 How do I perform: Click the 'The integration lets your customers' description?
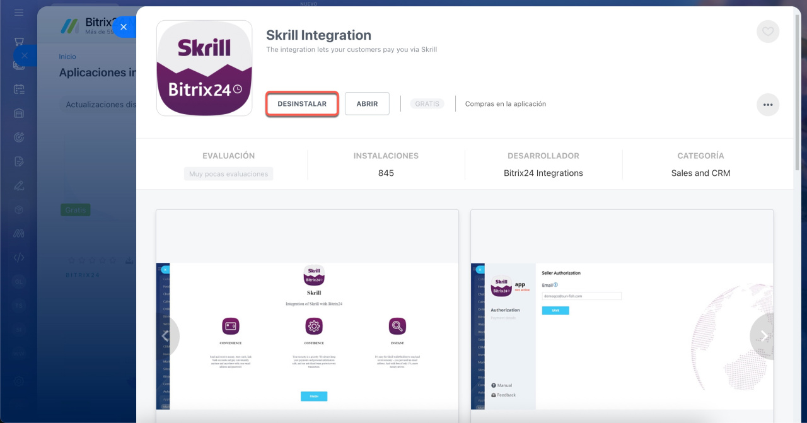351,49
